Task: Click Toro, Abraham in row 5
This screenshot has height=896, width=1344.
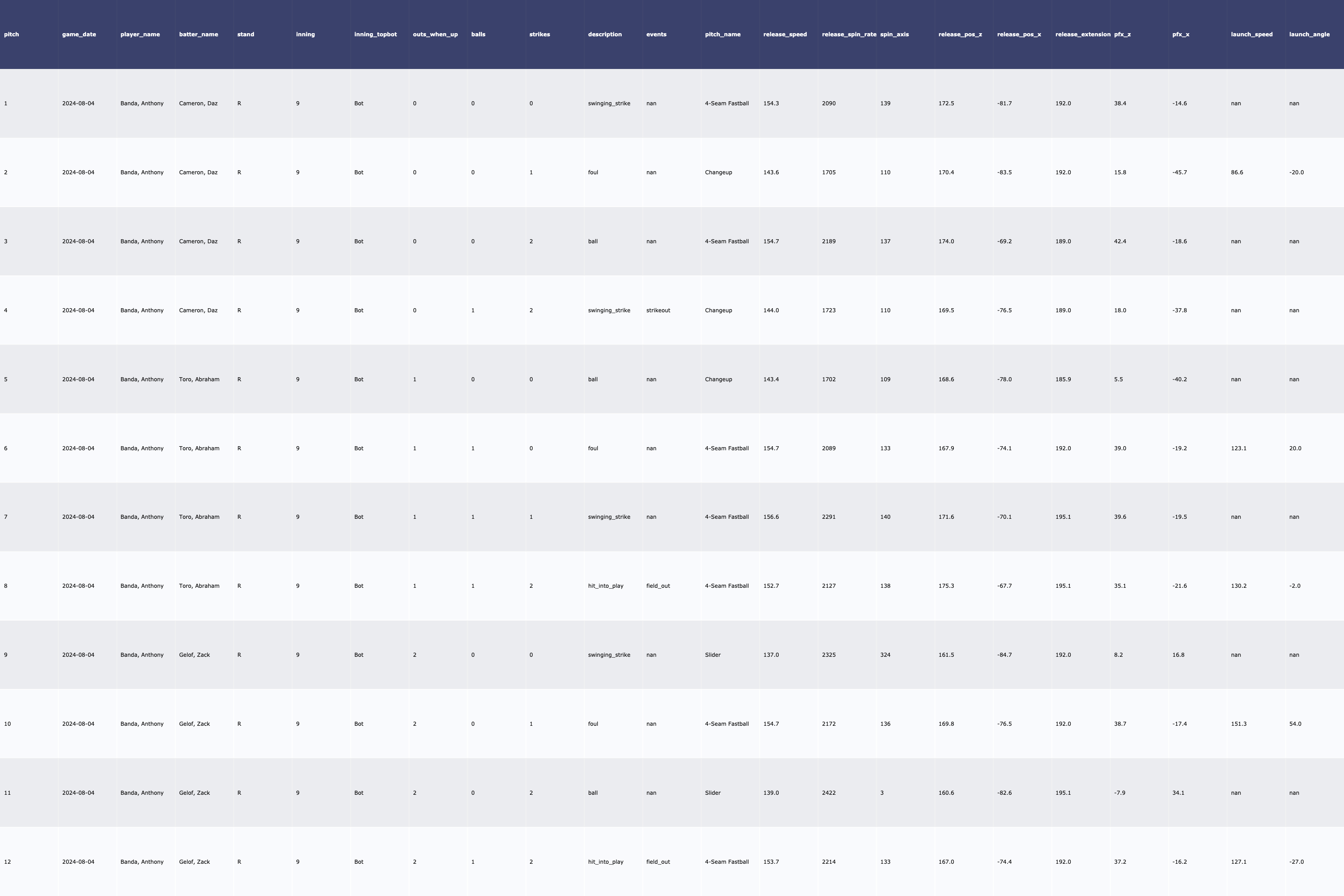Action: (199, 379)
